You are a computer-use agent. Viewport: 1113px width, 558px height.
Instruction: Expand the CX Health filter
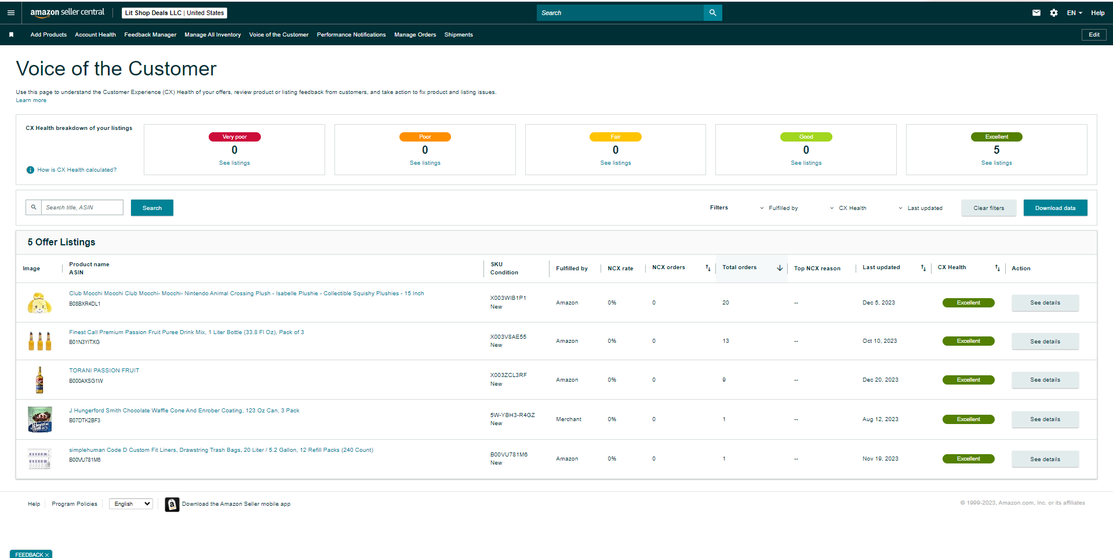click(848, 208)
